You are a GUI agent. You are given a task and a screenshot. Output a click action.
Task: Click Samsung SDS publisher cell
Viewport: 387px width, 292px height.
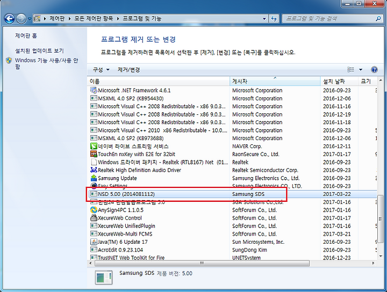click(248, 194)
